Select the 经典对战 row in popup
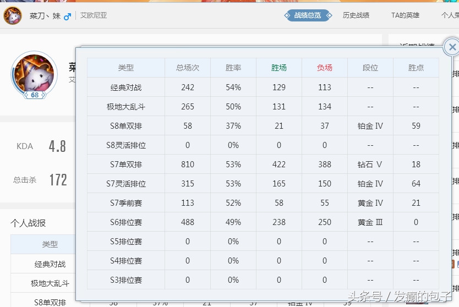459x307 pixels. [x=263, y=87]
